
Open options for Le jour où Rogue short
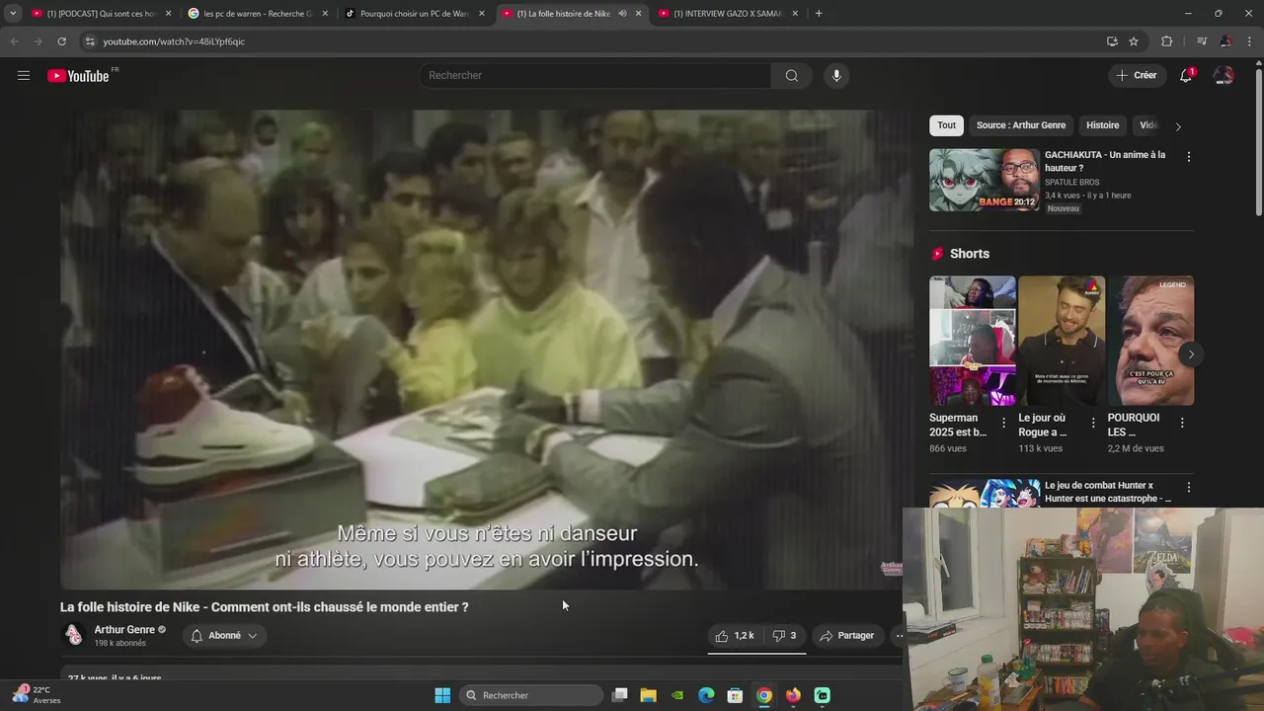click(1093, 423)
